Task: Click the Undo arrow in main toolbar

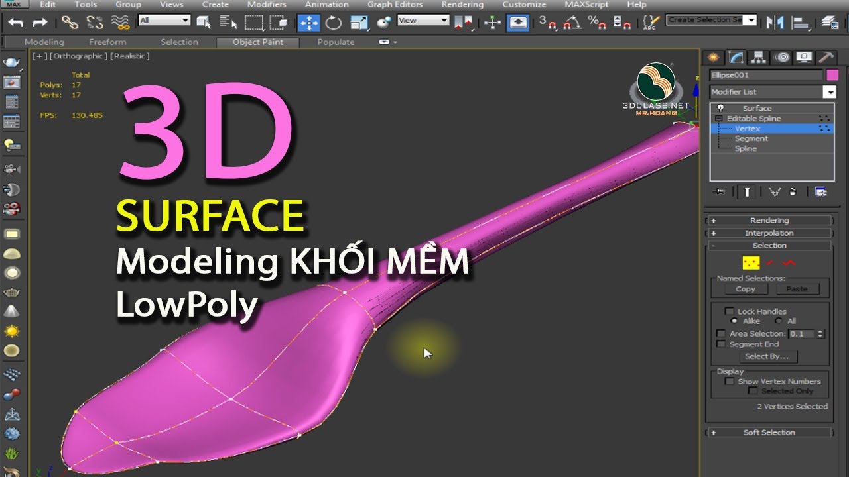Action: click(x=16, y=23)
